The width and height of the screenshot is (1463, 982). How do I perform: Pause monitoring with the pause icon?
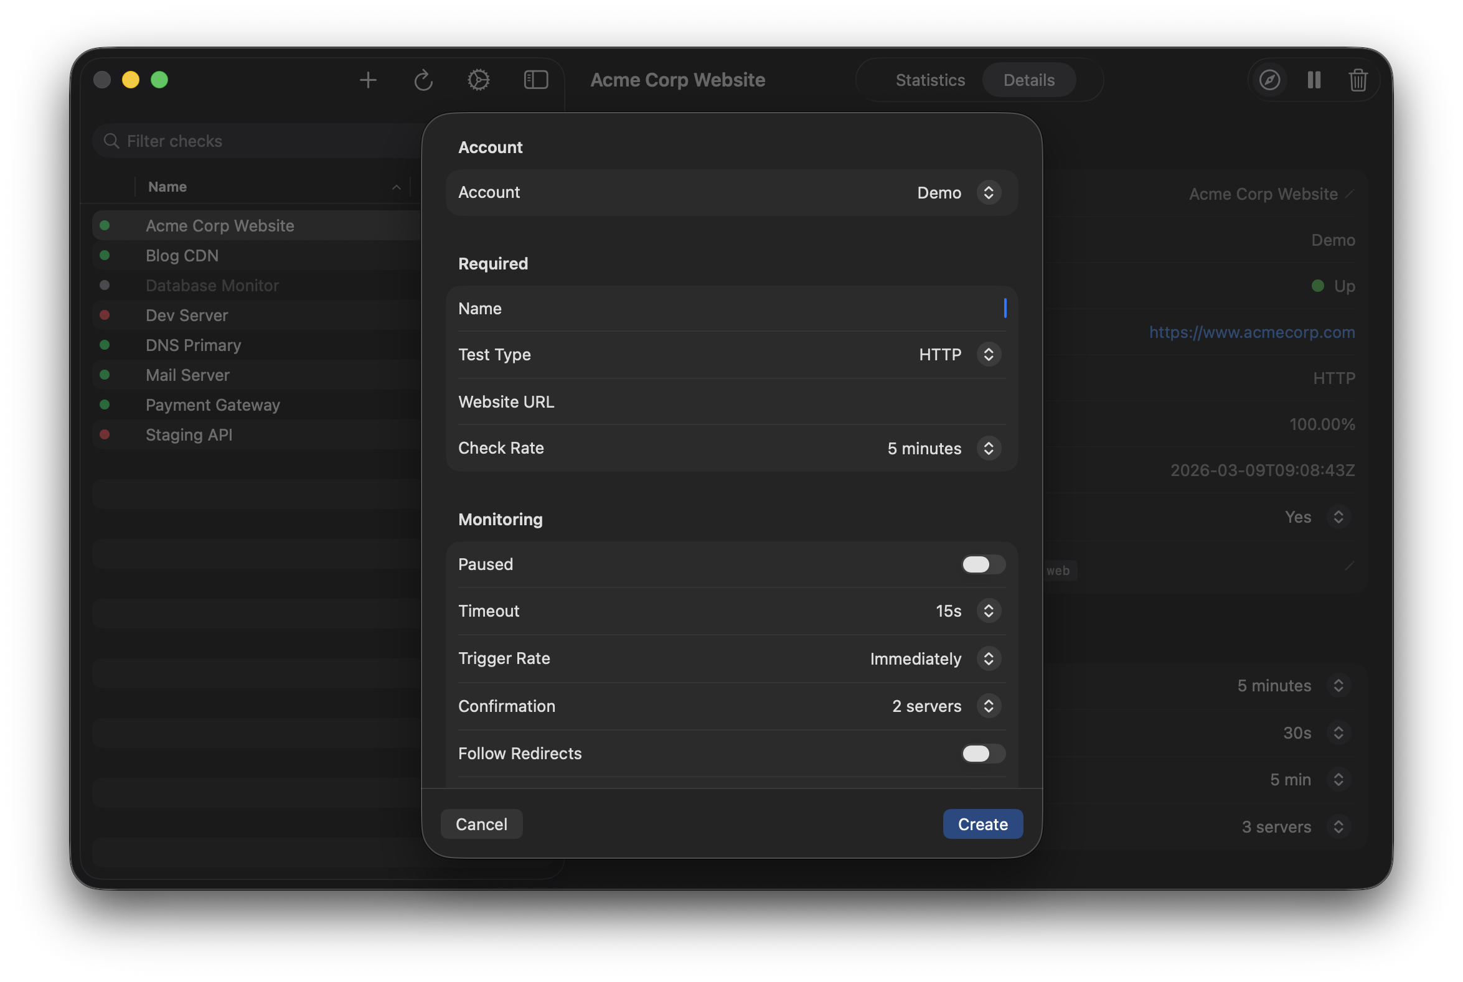(x=1314, y=80)
